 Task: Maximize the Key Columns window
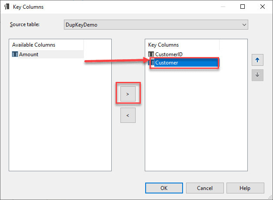[x=243, y=7]
